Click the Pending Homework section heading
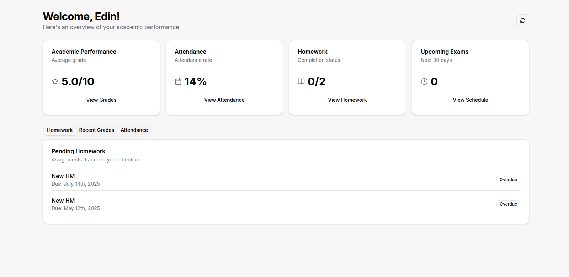This screenshot has width=569, height=277. pyautogui.click(x=78, y=151)
